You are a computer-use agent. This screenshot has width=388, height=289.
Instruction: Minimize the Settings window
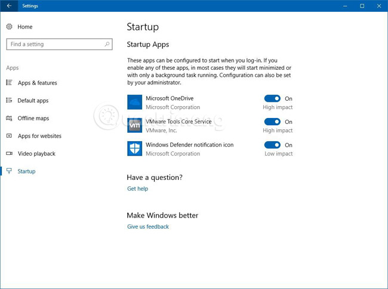[345, 6]
